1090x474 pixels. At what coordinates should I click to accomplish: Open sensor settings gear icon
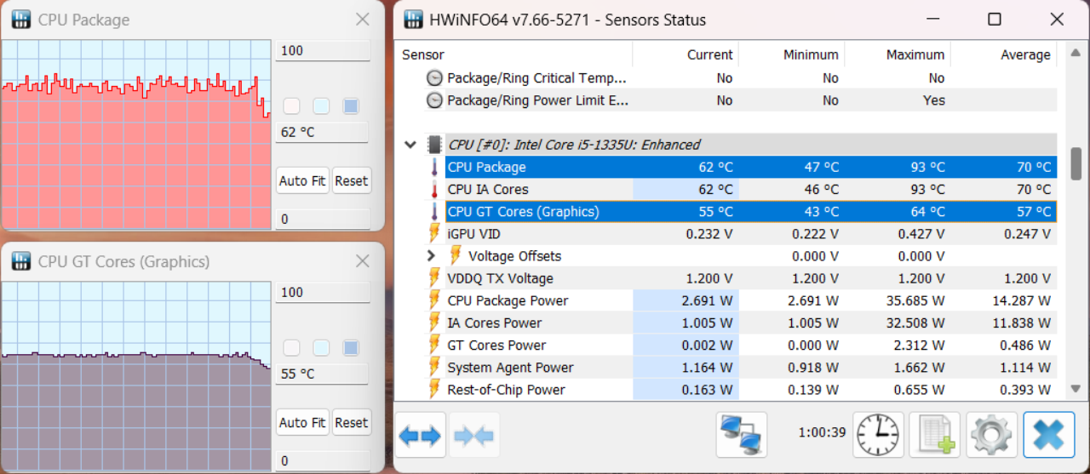pyautogui.click(x=991, y=435)
